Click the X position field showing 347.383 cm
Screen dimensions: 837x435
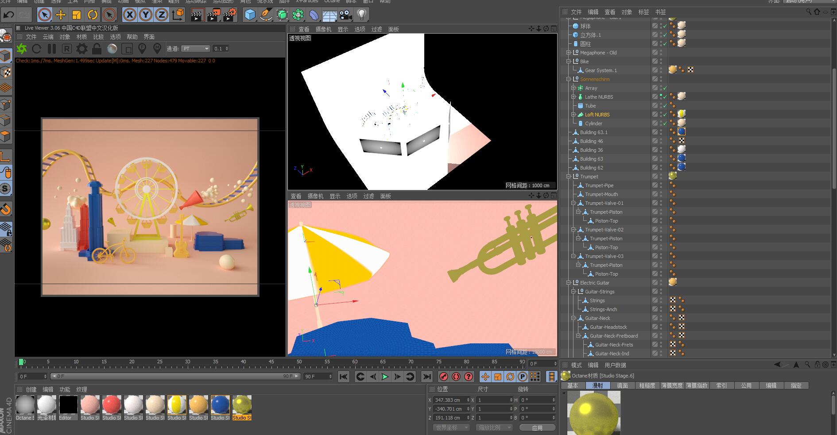coord(451,400)
